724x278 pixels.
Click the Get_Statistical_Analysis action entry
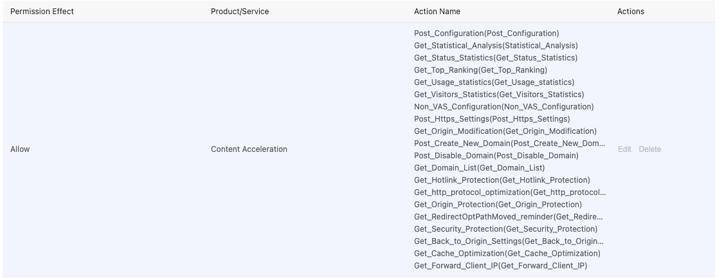496,46
